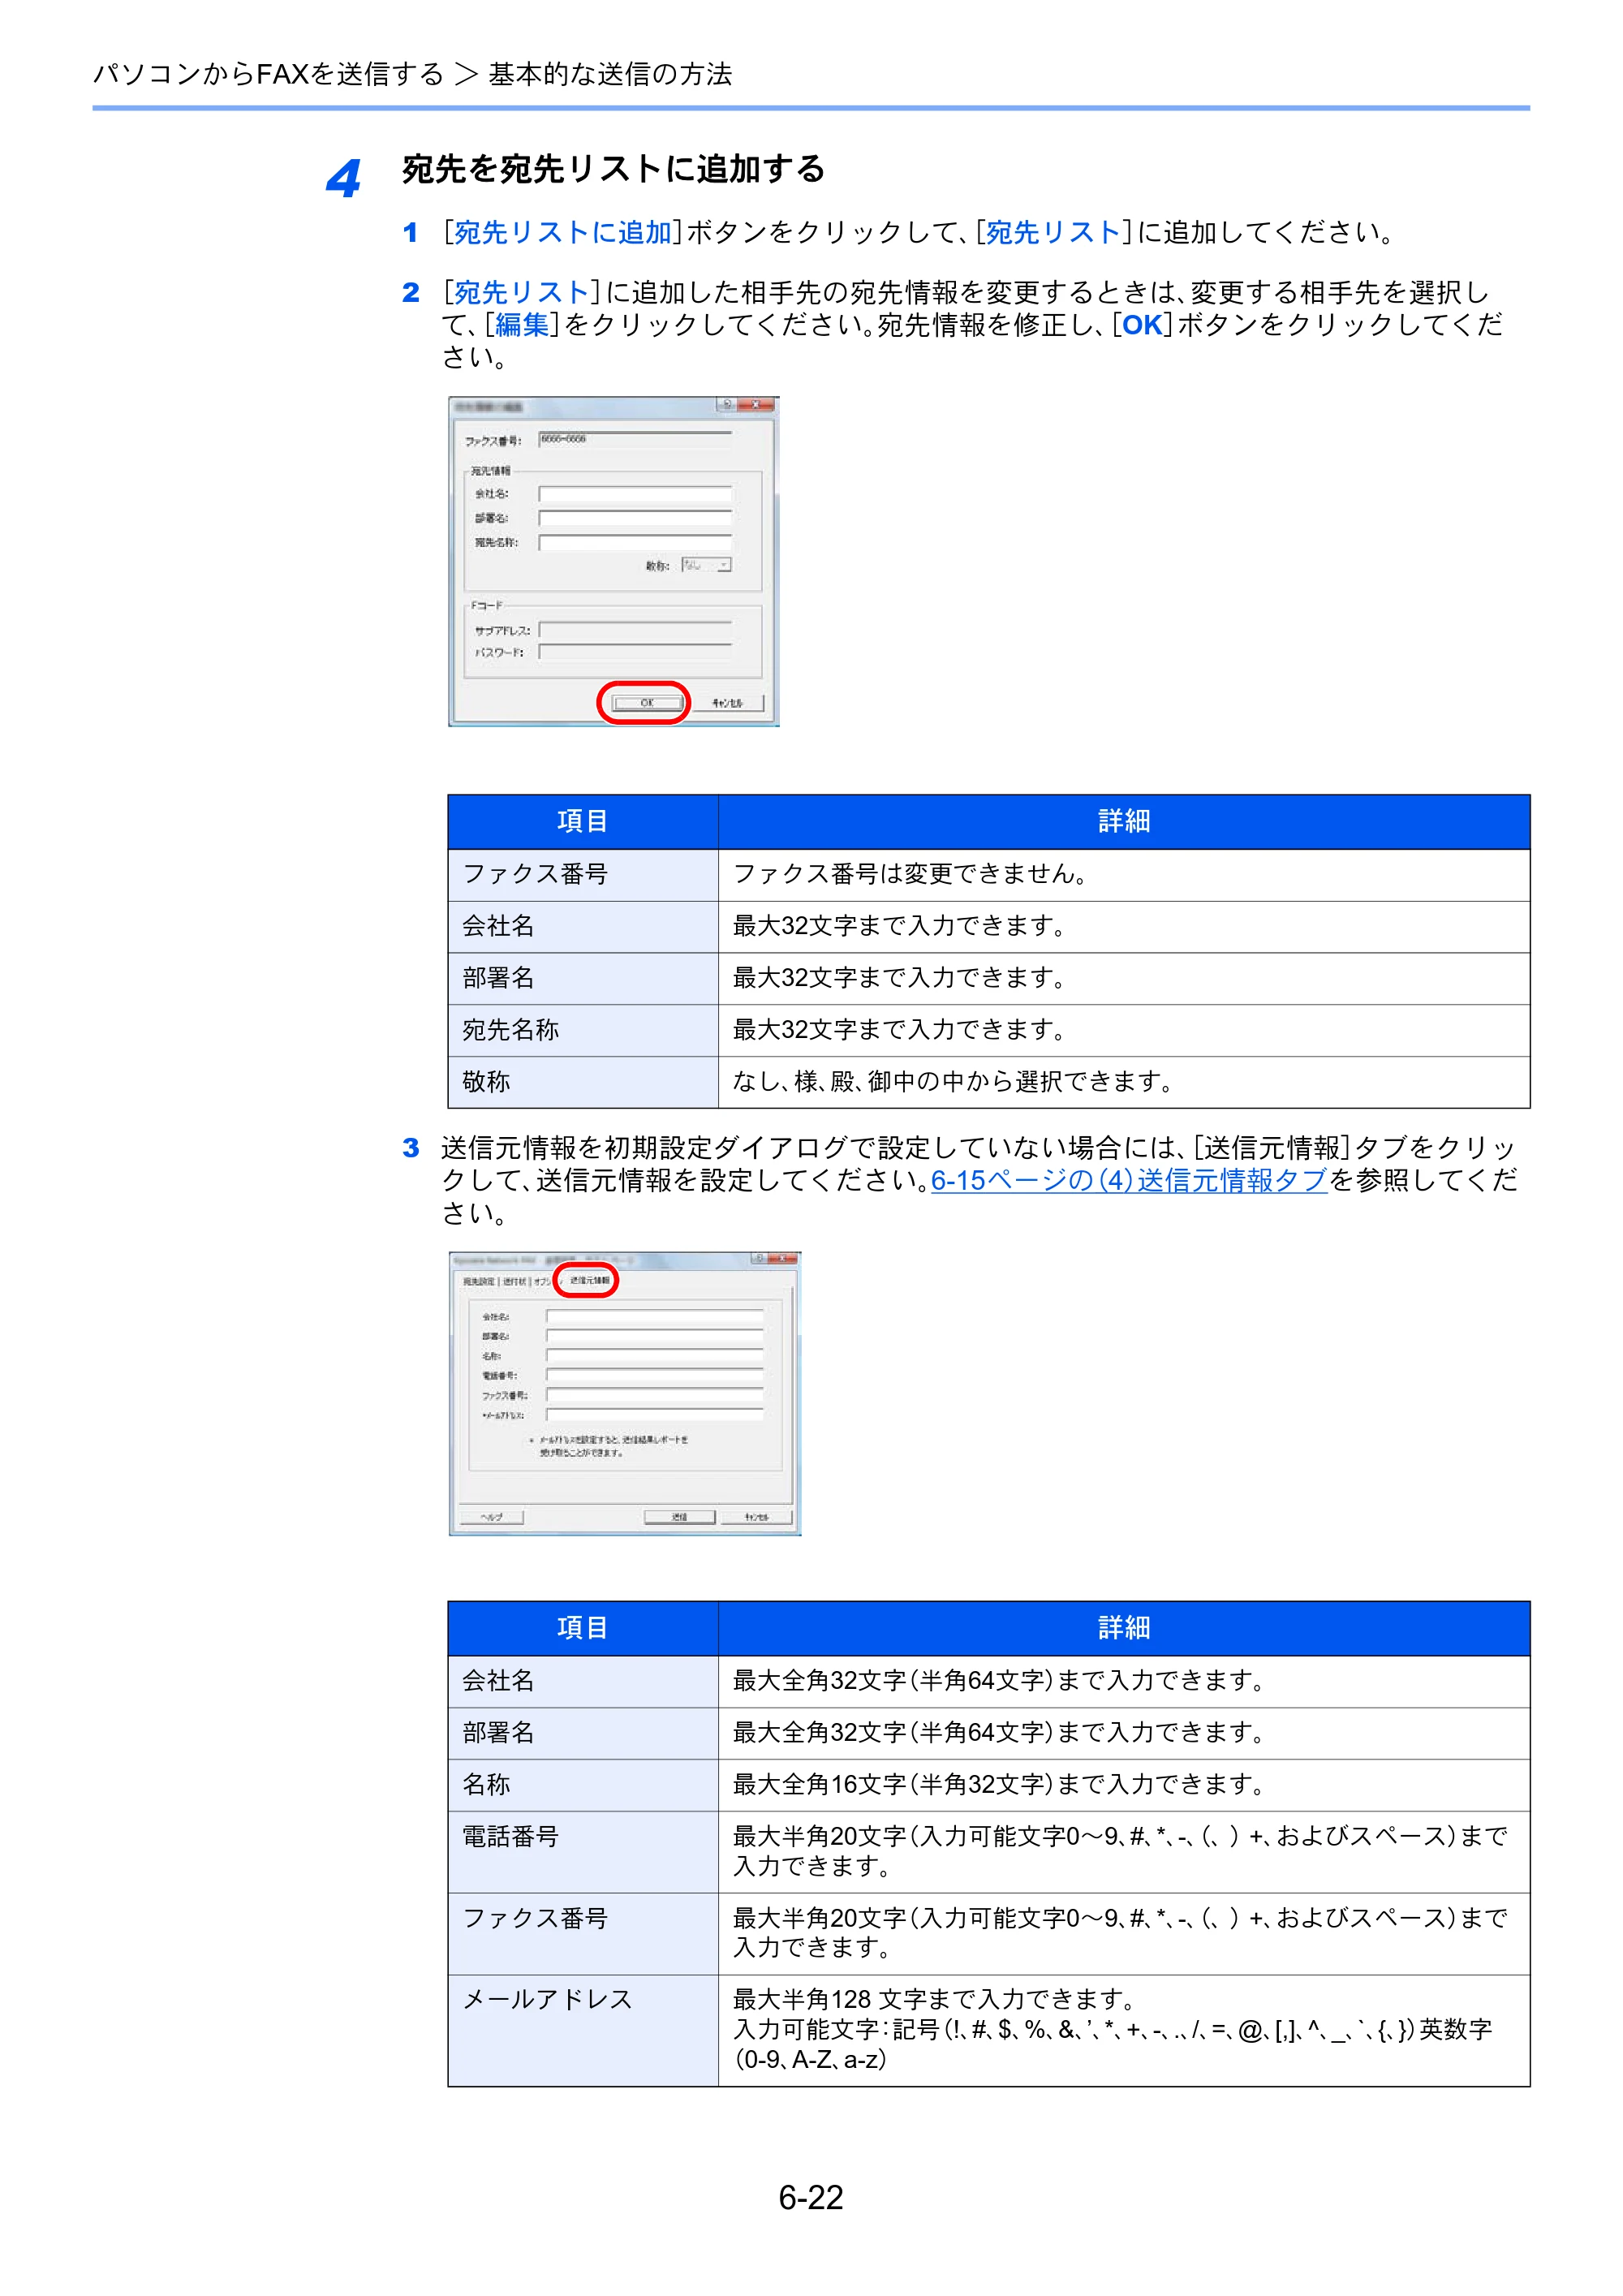Click breadcrumb header パソコンからFAXを送信する
1623x2296 pixels.
coord(268,74)
